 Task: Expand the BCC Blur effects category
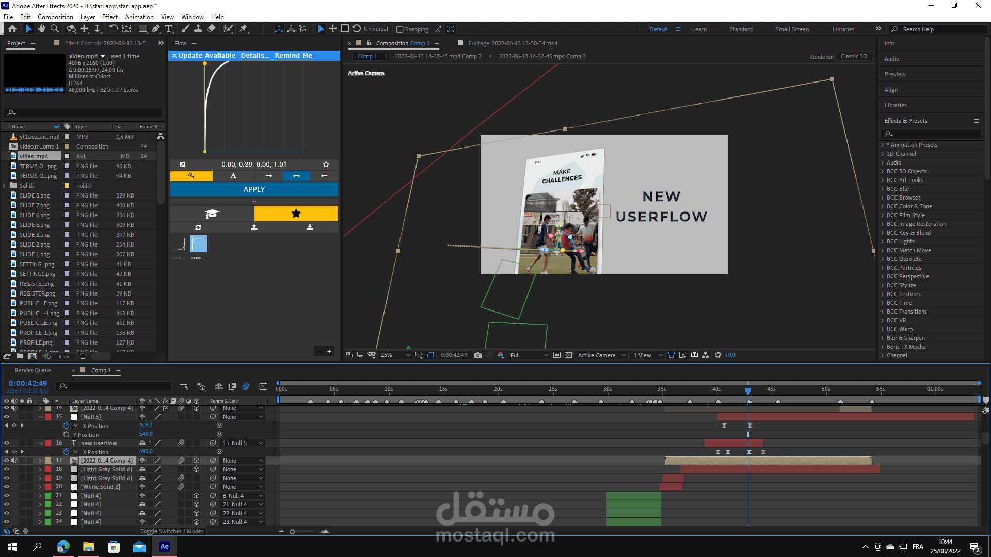[x=883, y=189]
